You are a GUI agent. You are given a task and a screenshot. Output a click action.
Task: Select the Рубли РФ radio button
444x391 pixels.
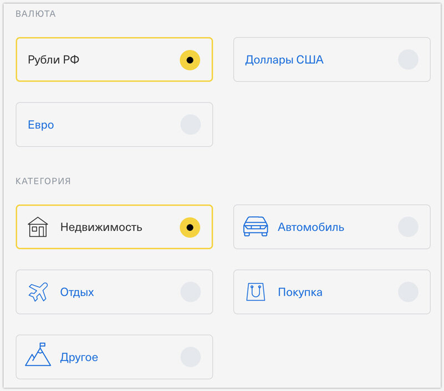(x=190, y=60)
